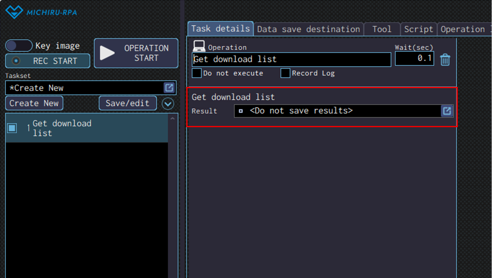Viewport: 492px width, 278px height.
Task: Open the Taskset external edit icon
Action: click(169, 88)
